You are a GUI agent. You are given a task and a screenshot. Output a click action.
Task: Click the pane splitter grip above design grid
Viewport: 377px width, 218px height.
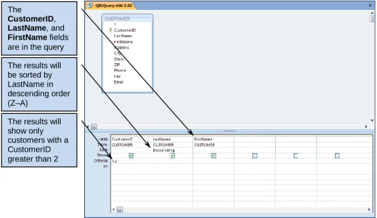[x=230, y=131]
